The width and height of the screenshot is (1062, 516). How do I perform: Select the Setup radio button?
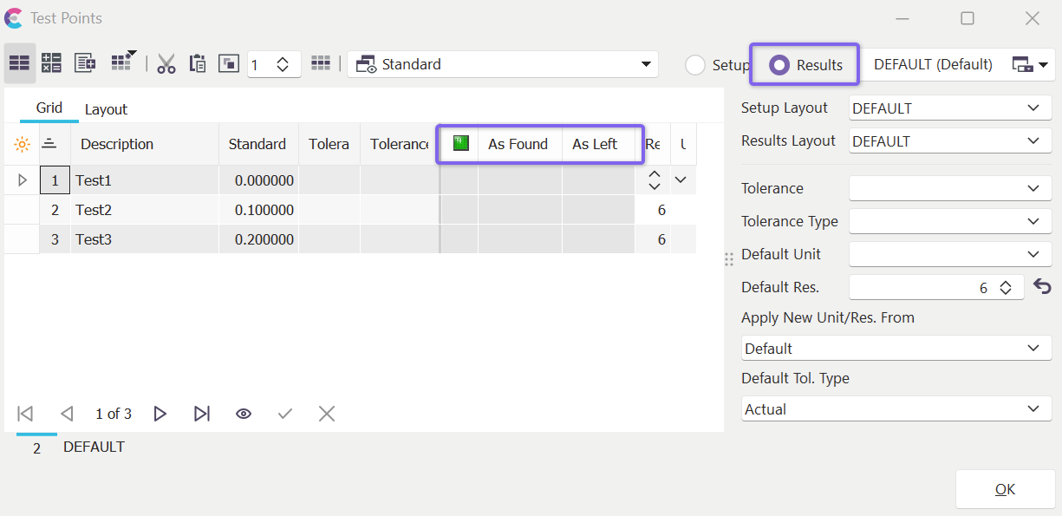[695, 65]
